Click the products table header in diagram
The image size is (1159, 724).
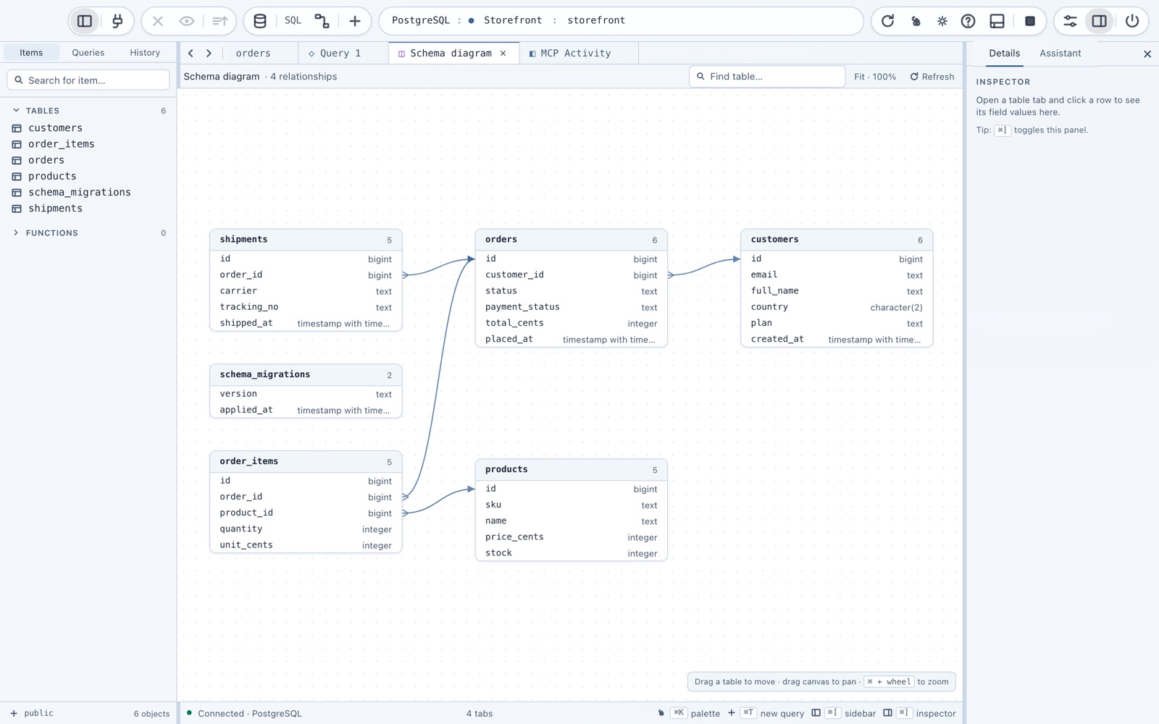click(x=571, y=469)
